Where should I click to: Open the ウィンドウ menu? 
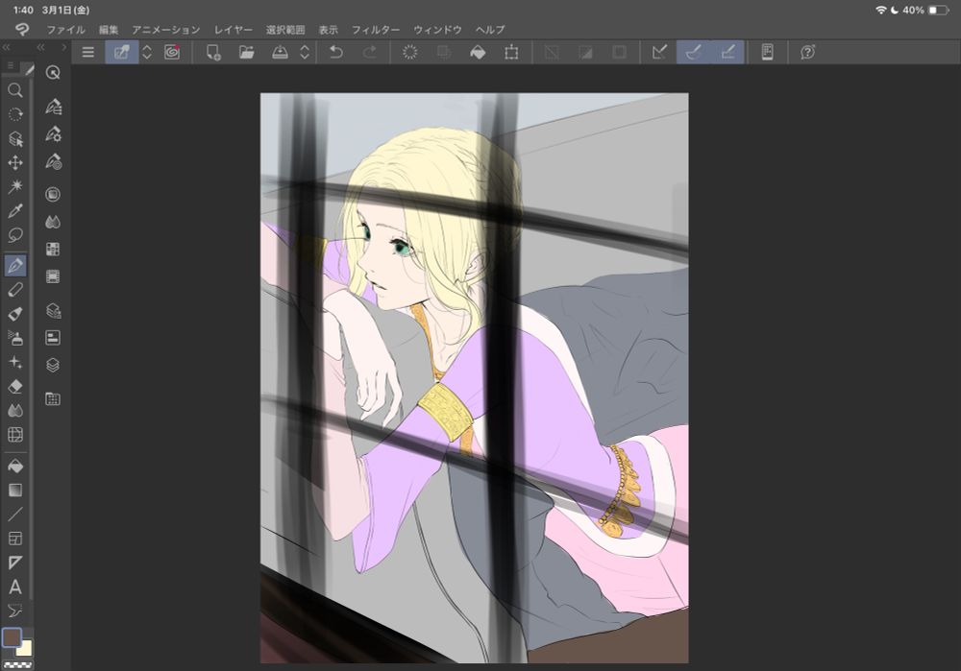click(437, 30)
